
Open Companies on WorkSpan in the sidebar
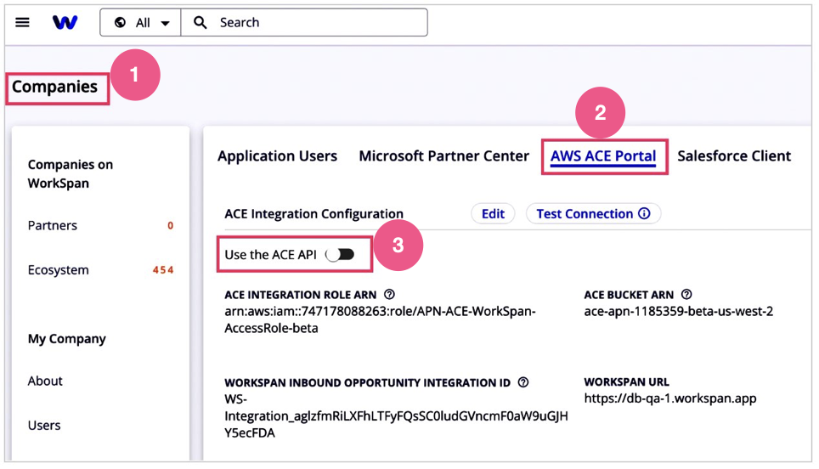click(70, 174)
